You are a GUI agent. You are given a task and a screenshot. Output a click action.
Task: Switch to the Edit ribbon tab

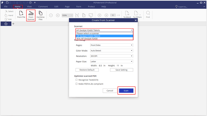(x=56, y=7)
